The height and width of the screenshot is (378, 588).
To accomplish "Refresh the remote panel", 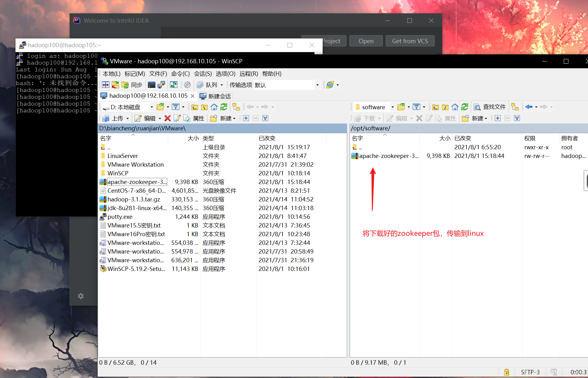I will pyautogui.click(x=465, y=107).
